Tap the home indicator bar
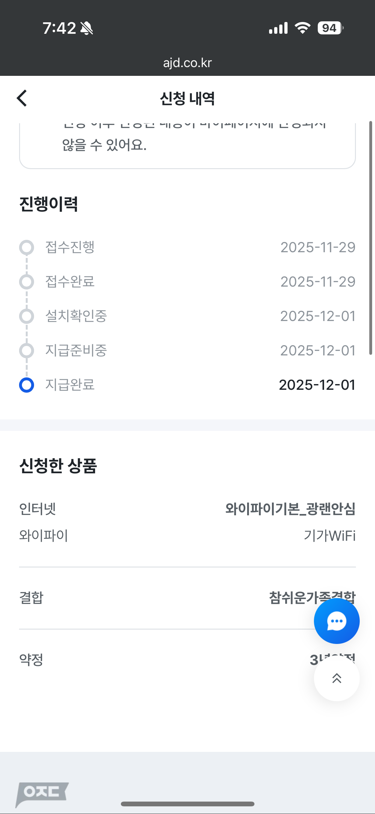The width and height of the screenshot is (375, 814). coord(187,804)
